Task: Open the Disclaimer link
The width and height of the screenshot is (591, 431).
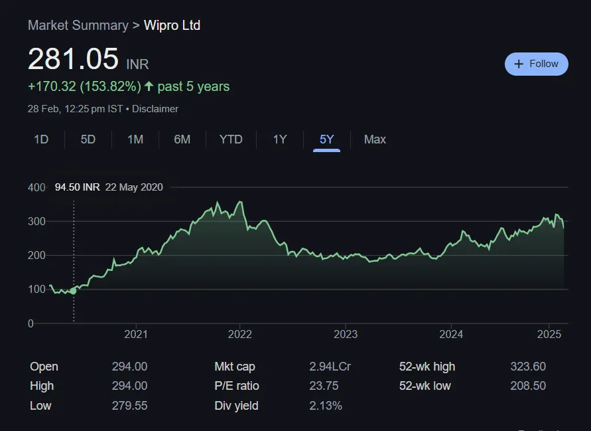Action: pyautogui.click(x=155, y=109)
